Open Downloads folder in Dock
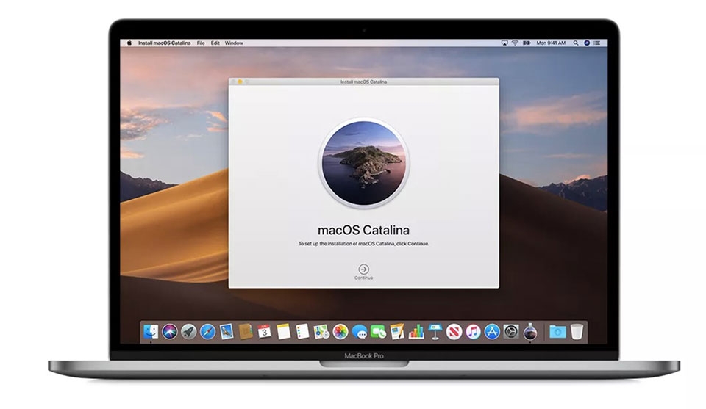 tap(557, 332)
